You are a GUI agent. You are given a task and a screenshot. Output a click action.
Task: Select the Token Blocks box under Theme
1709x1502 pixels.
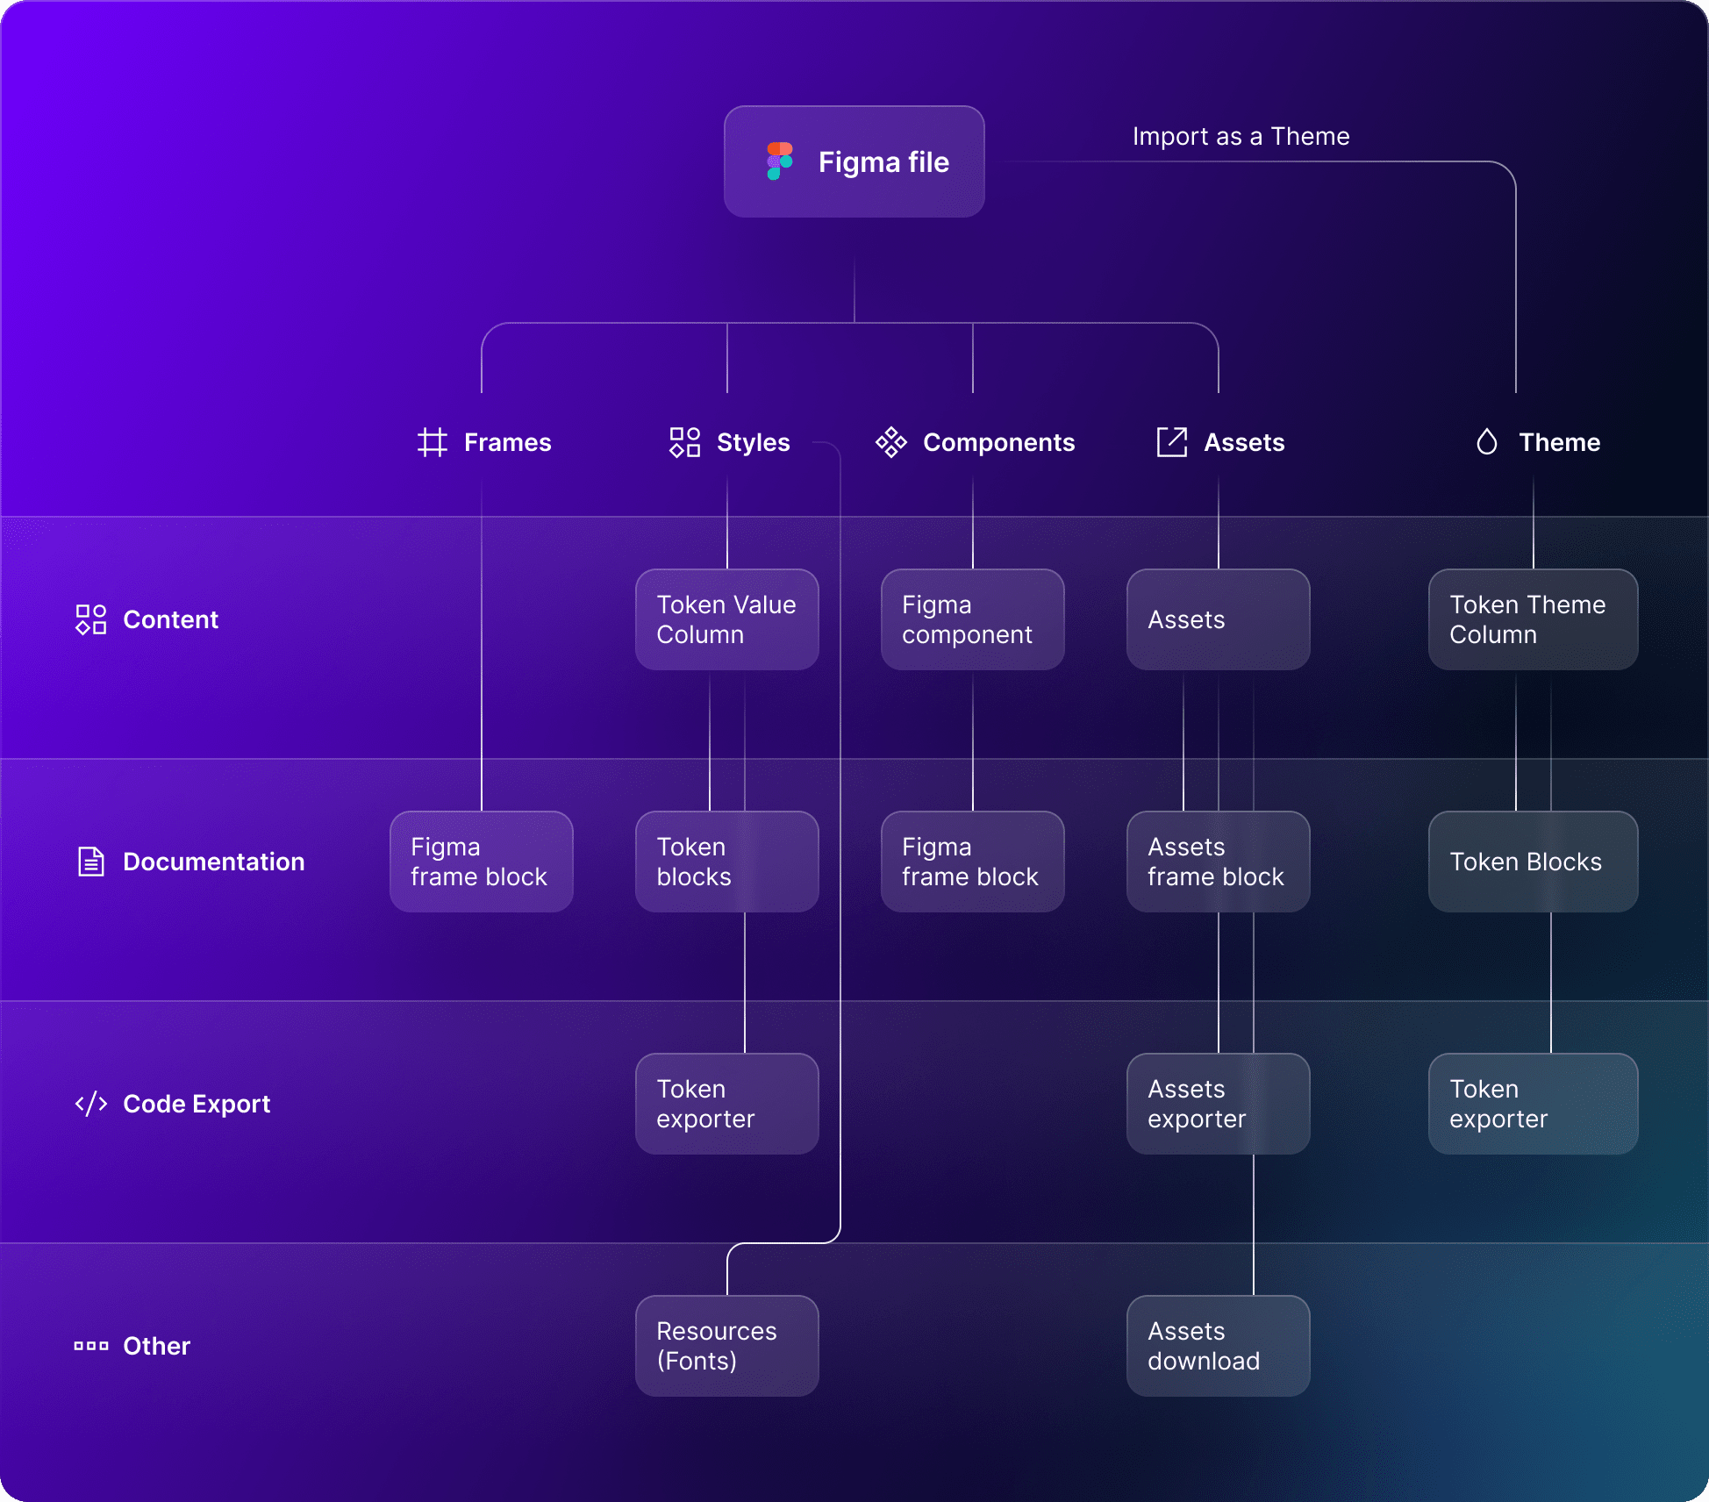pyautogui.click(x=1534, y=862)
